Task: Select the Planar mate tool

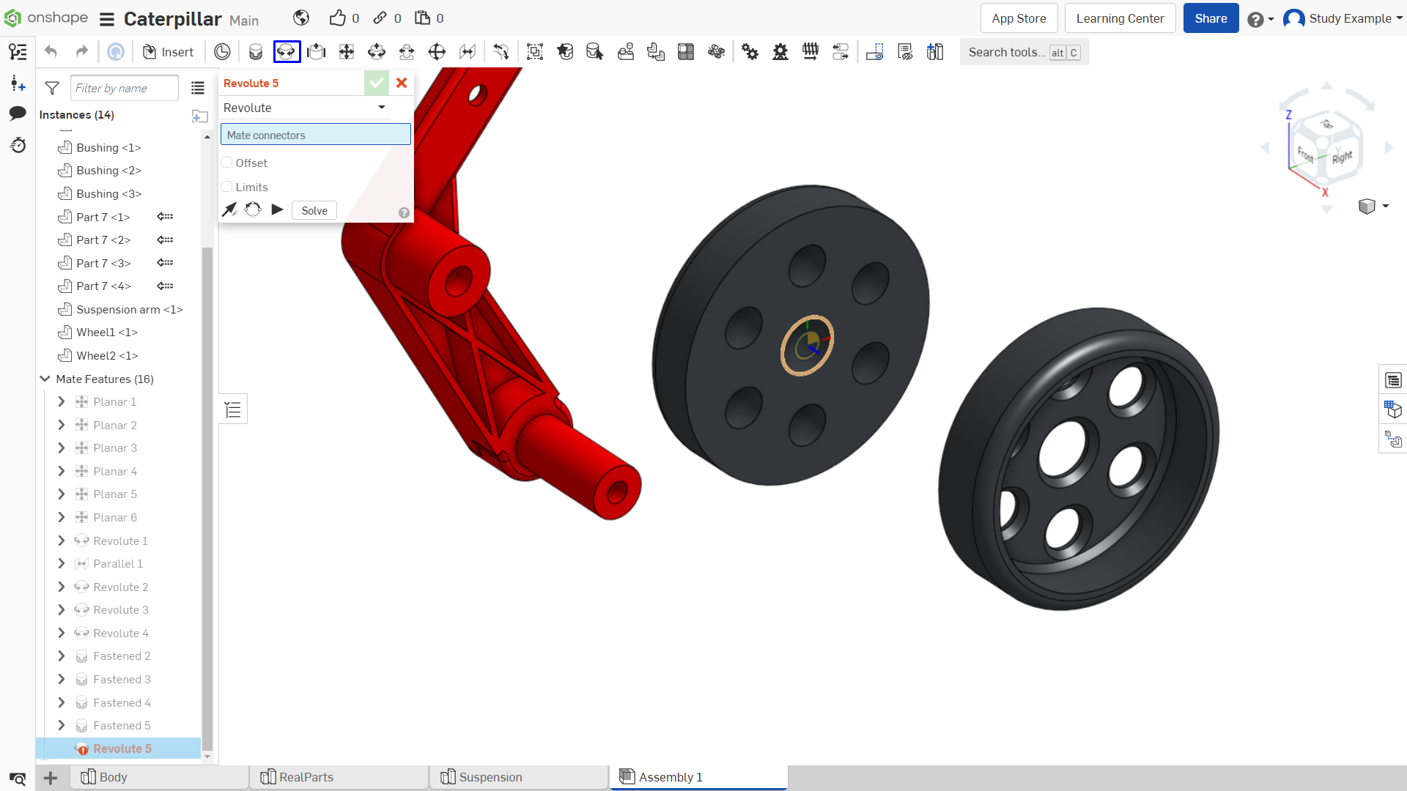Action: [347, 52]
